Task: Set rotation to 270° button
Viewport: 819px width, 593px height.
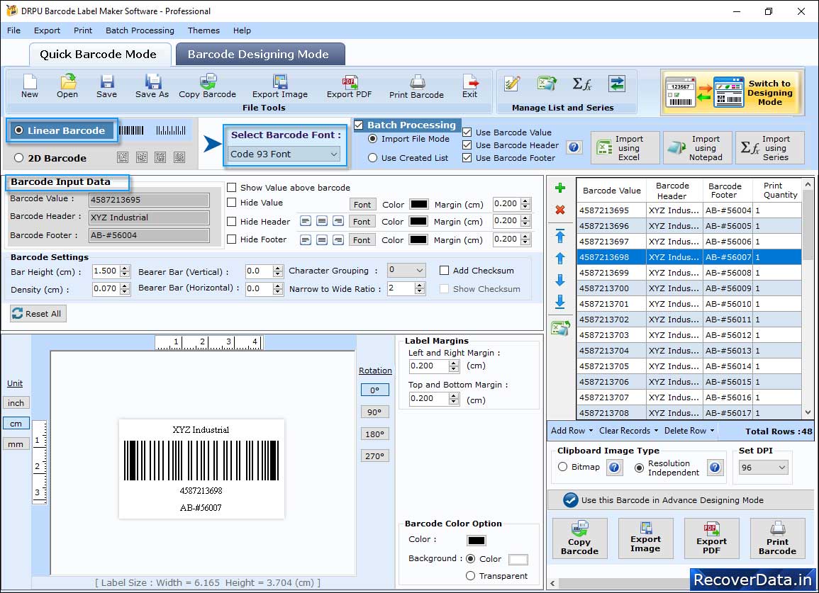Action: tap(374, 456)
